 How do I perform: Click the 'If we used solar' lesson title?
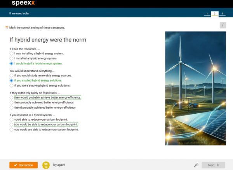[19, 13]
